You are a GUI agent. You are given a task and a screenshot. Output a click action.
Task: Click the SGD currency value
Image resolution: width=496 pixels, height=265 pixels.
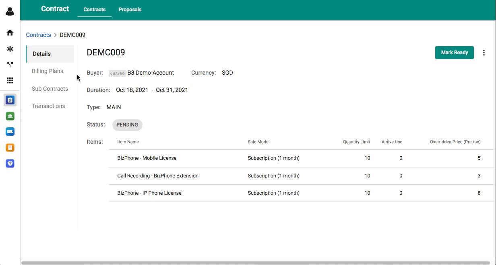pyautogui.click(x=227, y=73)
